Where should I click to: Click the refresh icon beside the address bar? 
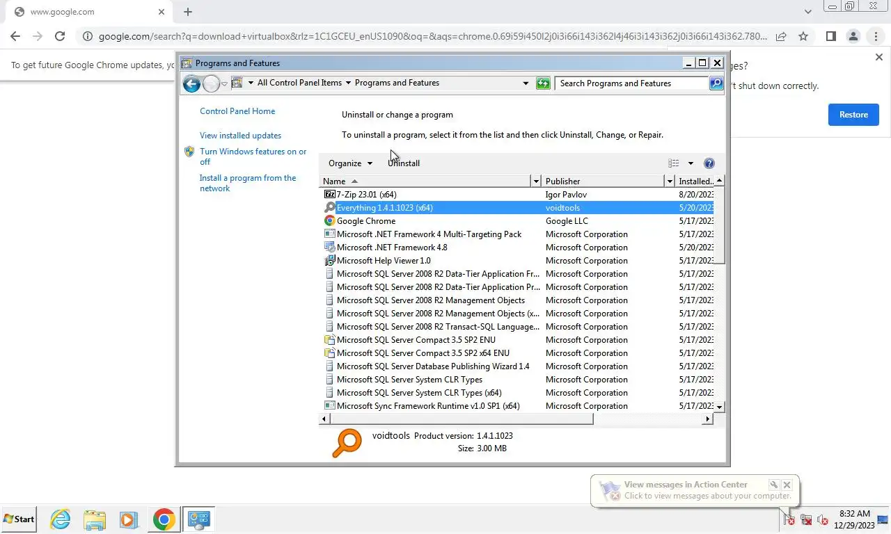(x=543, y=83)
